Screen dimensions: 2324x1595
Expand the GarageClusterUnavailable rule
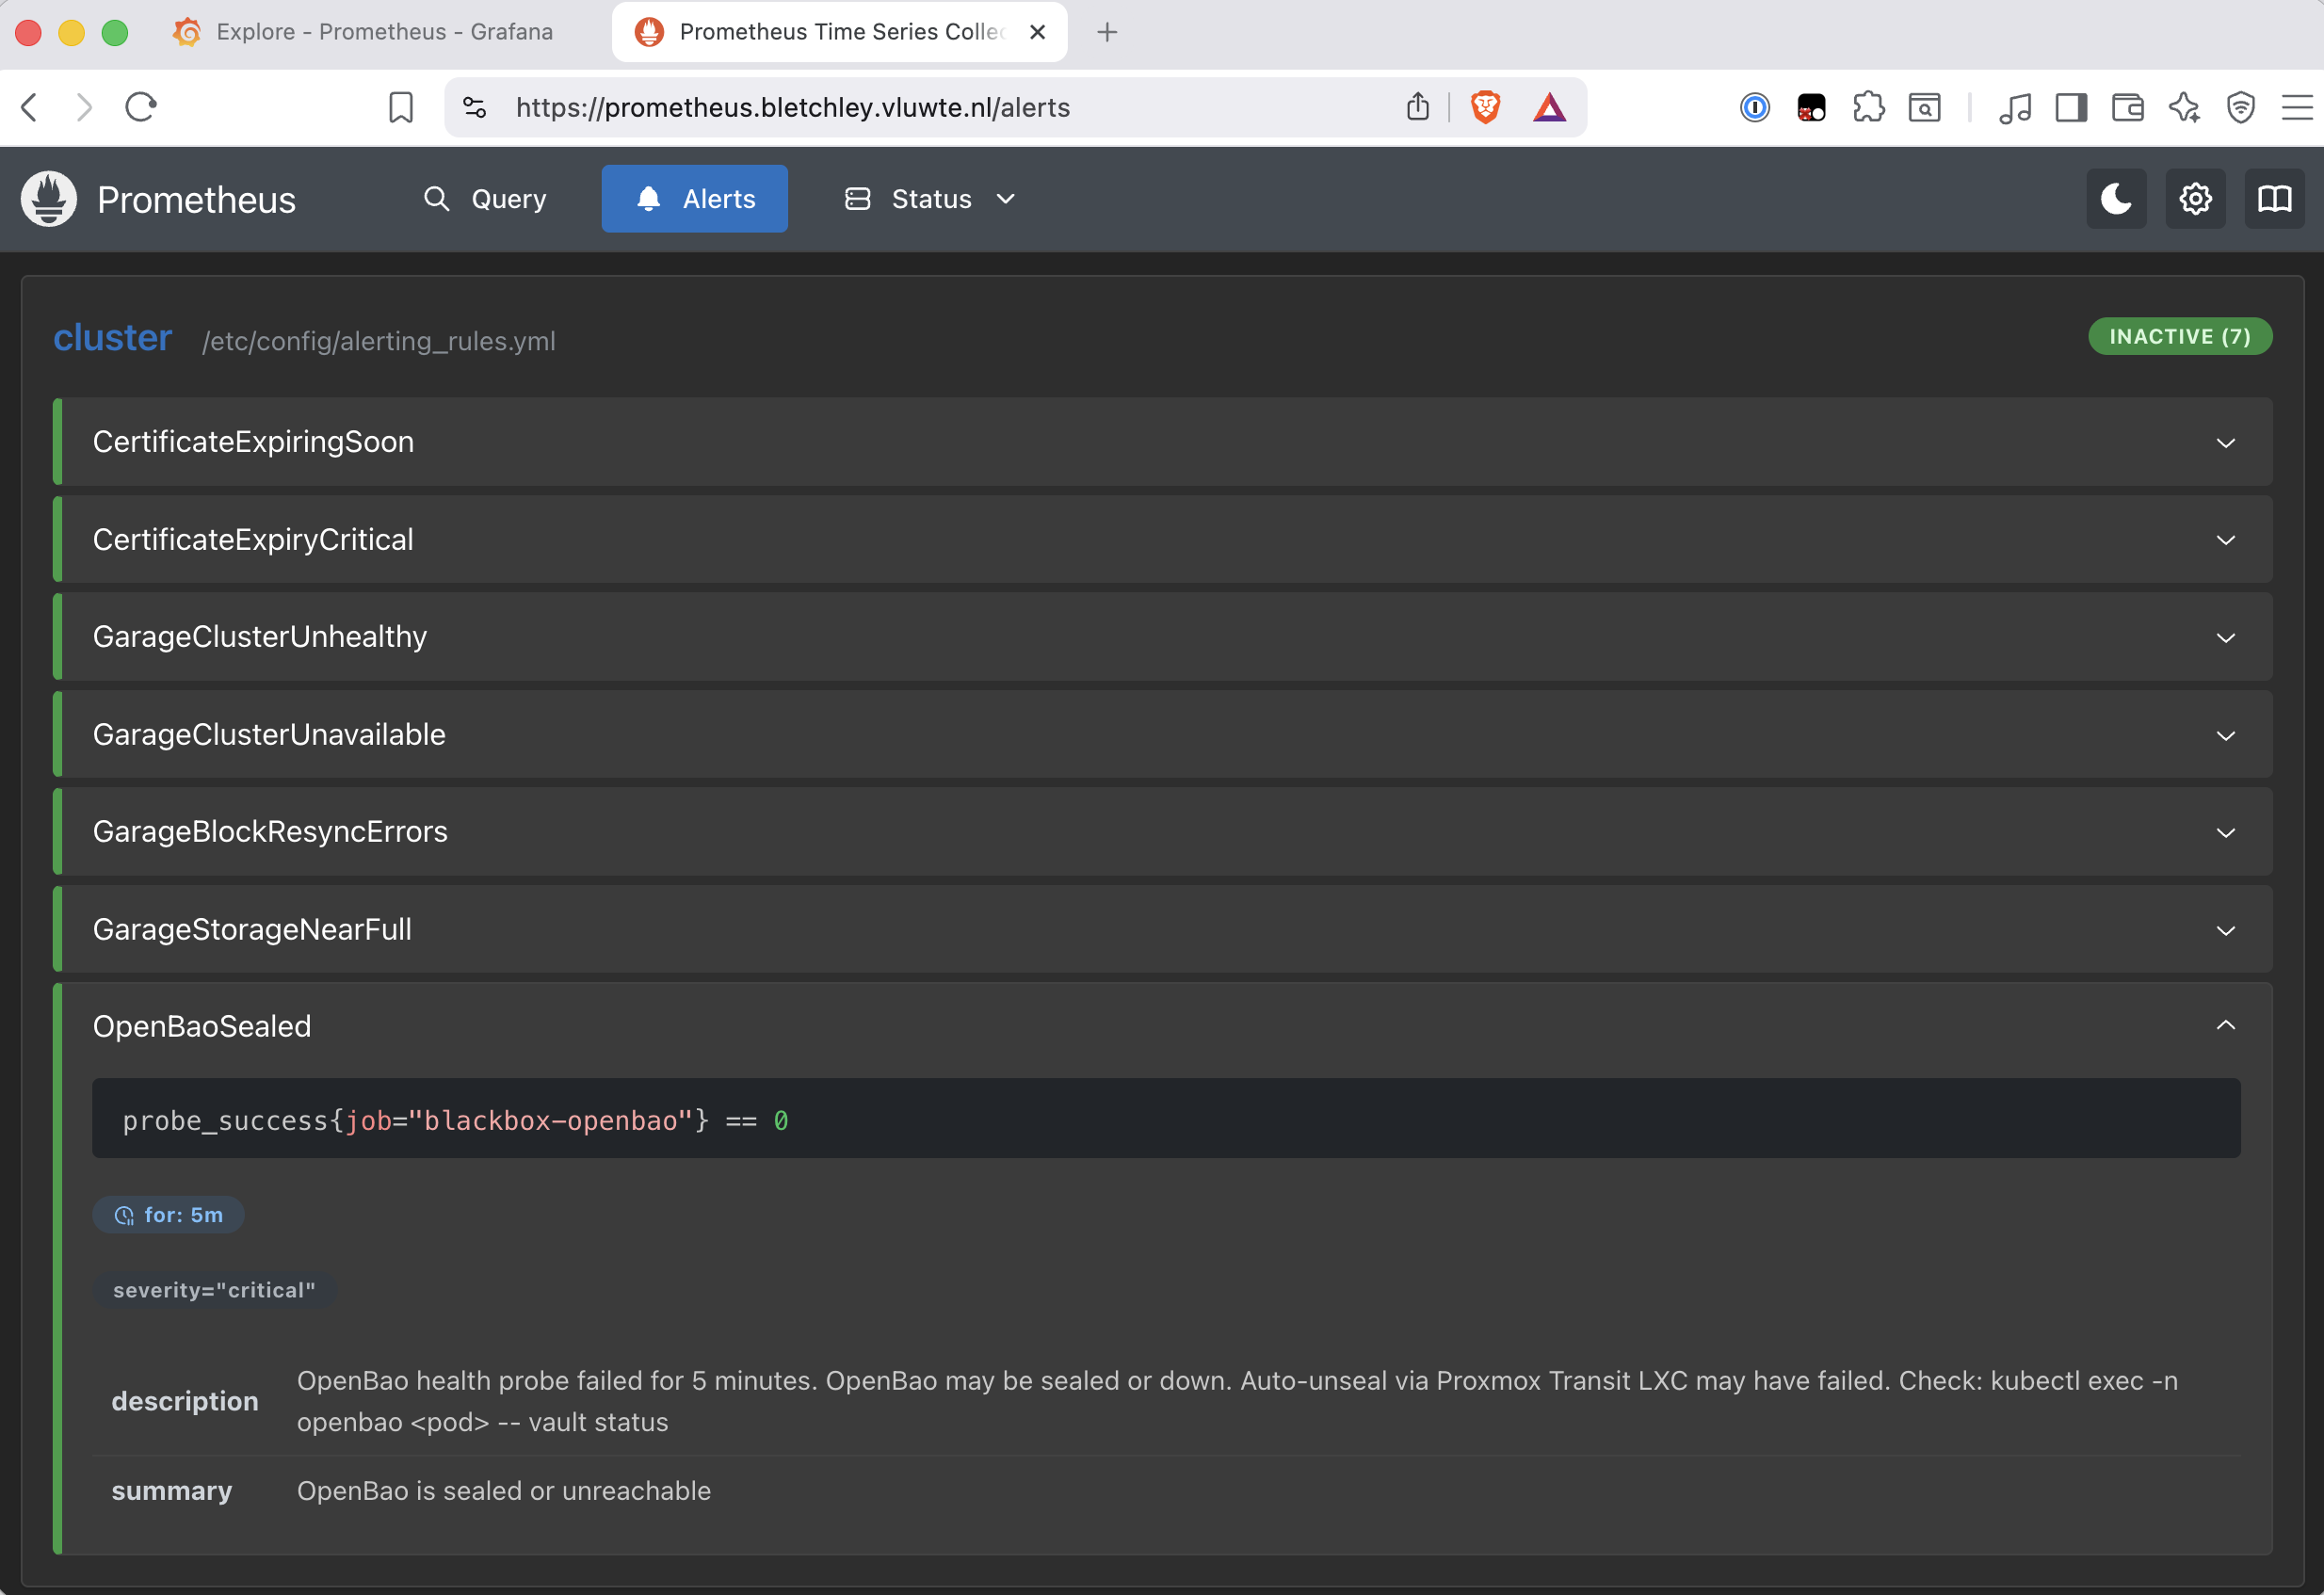(x=1162, y=735)
